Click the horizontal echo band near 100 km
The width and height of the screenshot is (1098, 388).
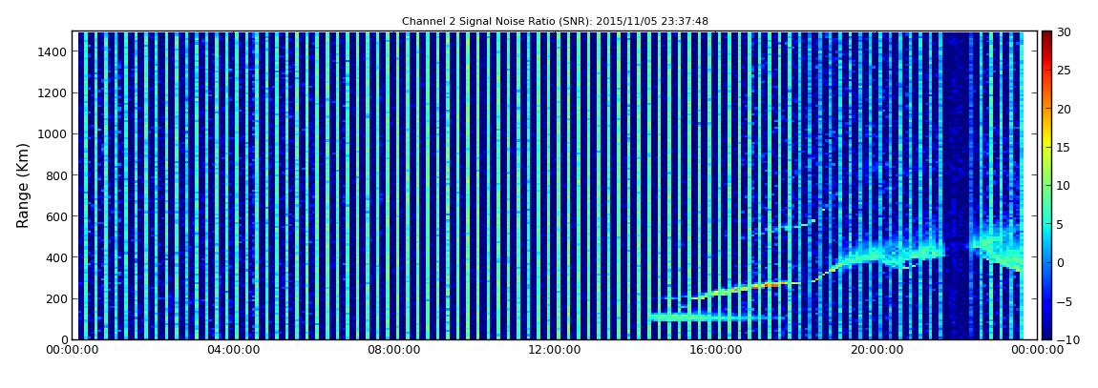point(716,317)
